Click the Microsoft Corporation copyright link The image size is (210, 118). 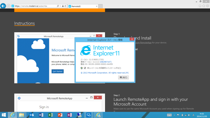click(104, 73)
